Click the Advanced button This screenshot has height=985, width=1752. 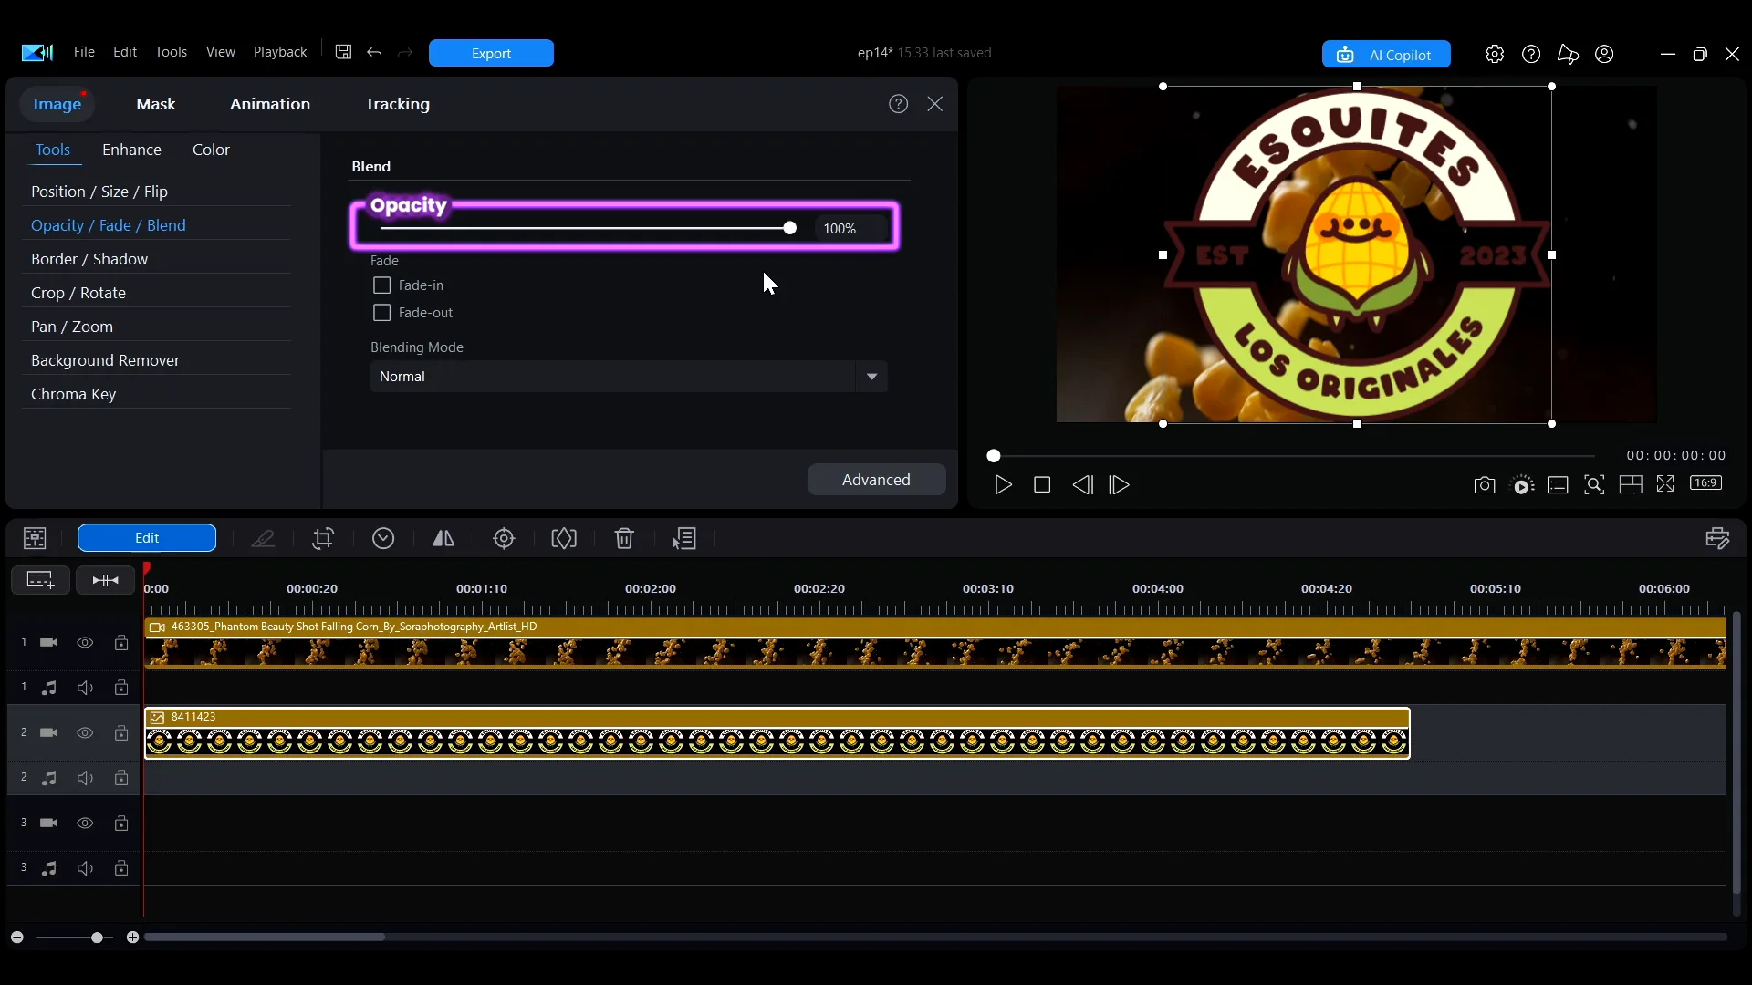[876, 480]
